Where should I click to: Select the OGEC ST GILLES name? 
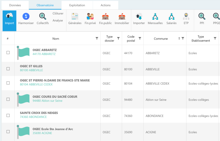(x=31, y=66)
